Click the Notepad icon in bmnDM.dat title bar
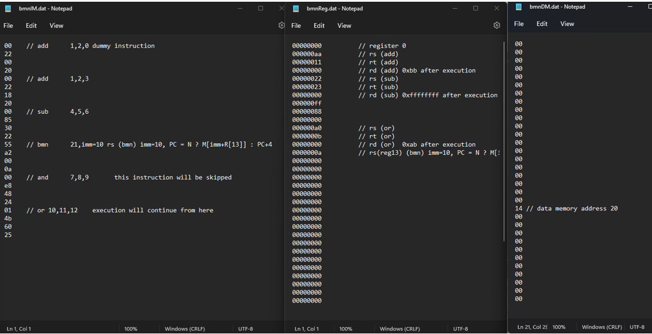This screenshot has width=652, height=334. click(519, 6)
